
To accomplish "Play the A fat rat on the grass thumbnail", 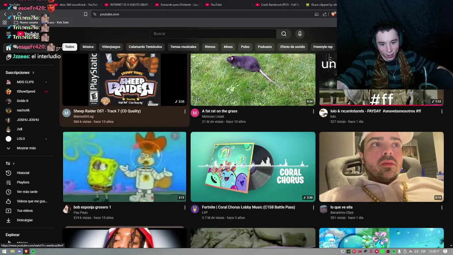I will pyautogui.click(x=253, y=80).
